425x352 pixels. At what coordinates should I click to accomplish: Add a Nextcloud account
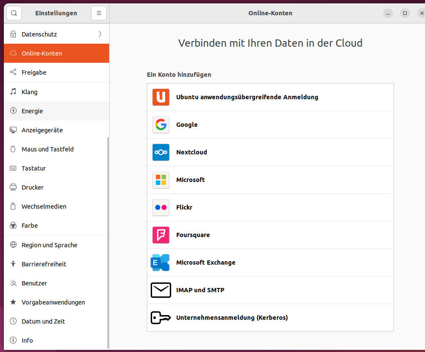pos(270,152)
